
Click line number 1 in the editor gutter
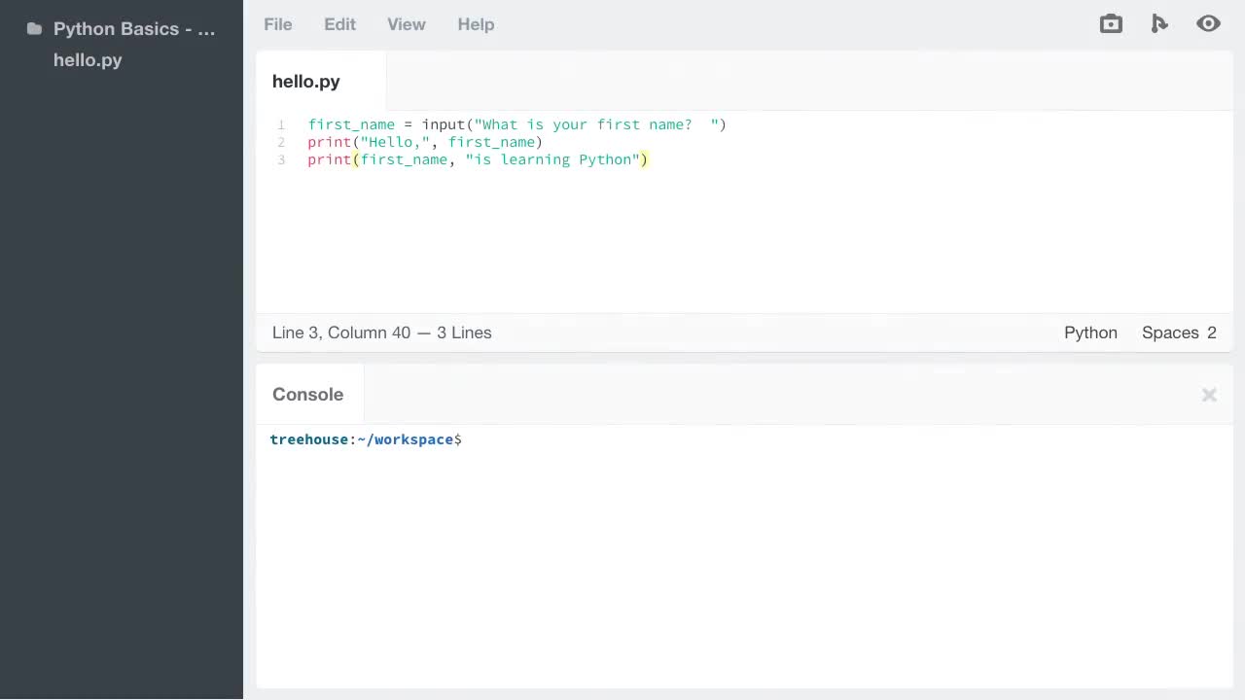tap(281, 124)
